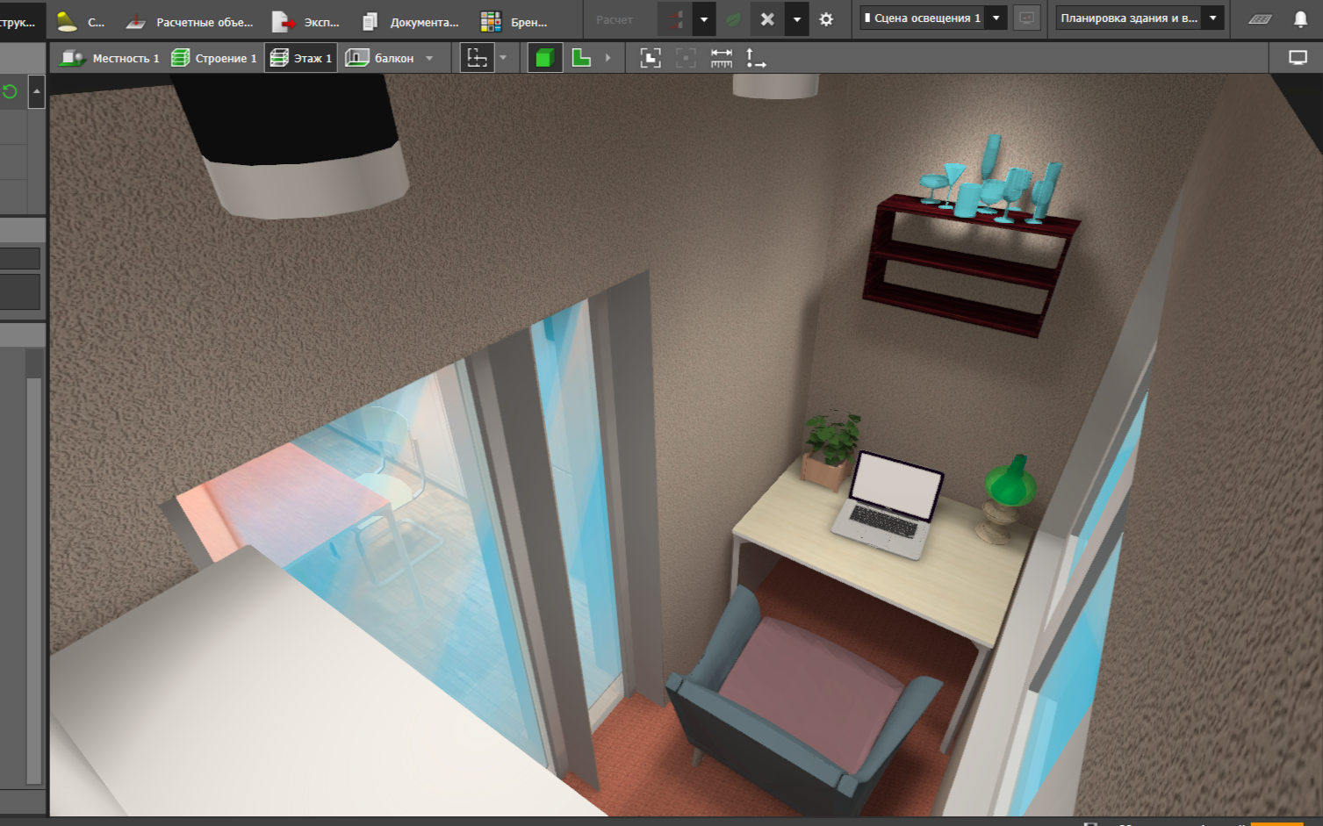Open calculation settings gear icon
Viewport: 1323px width, 826px height.
tap(826, 19)
